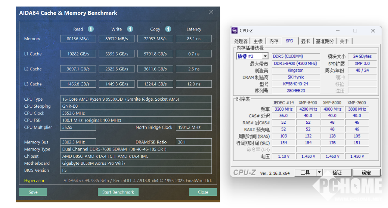Click the L1 Cache latency 0.7 ns value
Screen dimensions: 388x208
(x=194, y=54)
